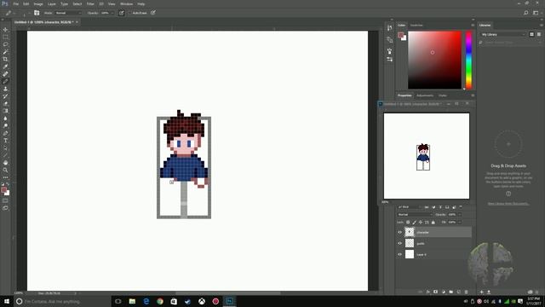Viewport: 545px width, 307px height.
Task: Create a new layer with the page icon
Action: click(458, 292)
